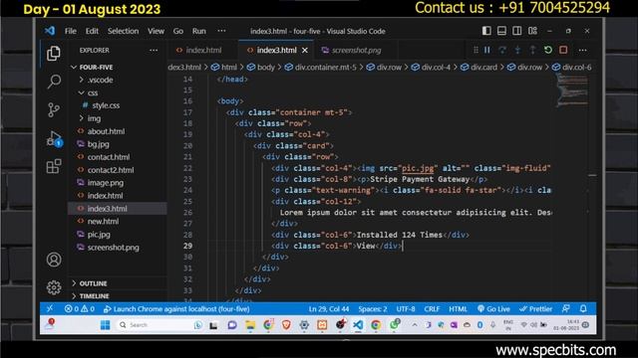Click Ln 29, Col 44 cursor position
The image size is (638, 358).
click(329, 309)
